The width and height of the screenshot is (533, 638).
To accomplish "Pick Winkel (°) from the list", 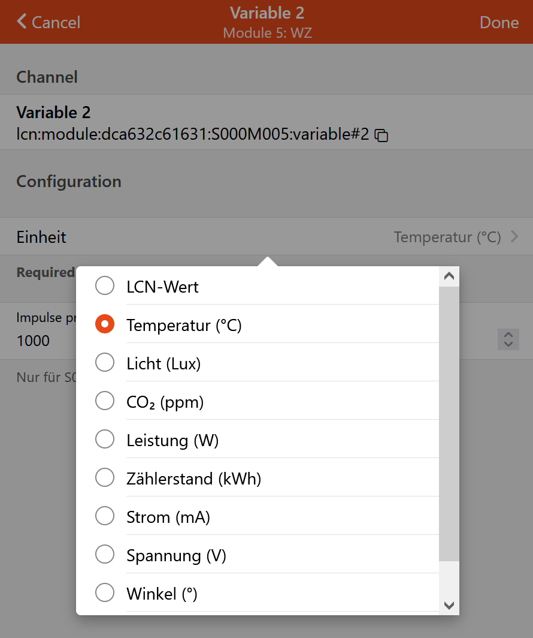I will tap(105, 593).
